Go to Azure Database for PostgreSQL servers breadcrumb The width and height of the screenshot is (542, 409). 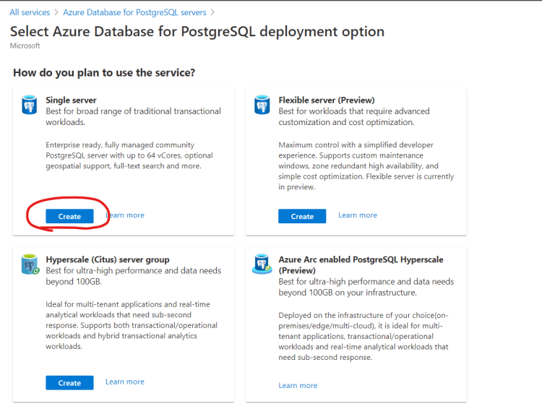134,12
